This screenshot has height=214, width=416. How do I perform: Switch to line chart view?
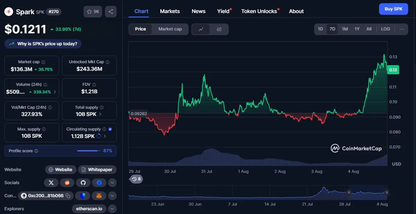click(201, 29)
